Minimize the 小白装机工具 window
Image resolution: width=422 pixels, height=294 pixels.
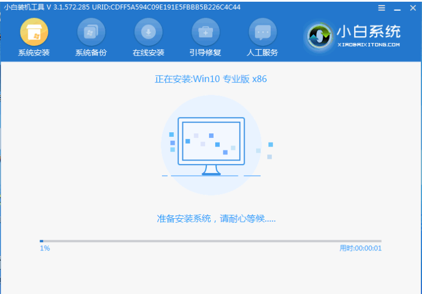coord(397,10)
